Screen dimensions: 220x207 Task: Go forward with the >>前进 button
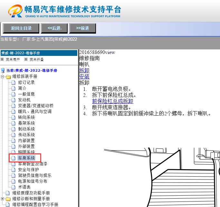tap(82, 28)
